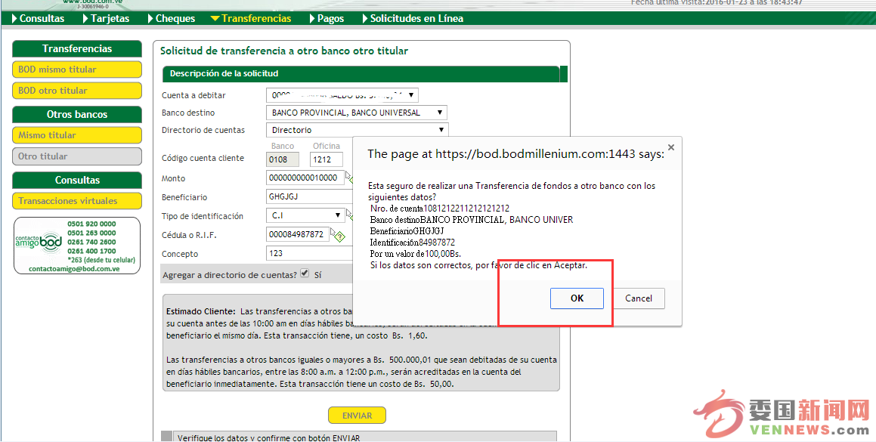Click the dialog title 'The page at https://bod.bodmillenium.com:1443 says:'
Screen dimensions: 876x442
click(515, 153)
